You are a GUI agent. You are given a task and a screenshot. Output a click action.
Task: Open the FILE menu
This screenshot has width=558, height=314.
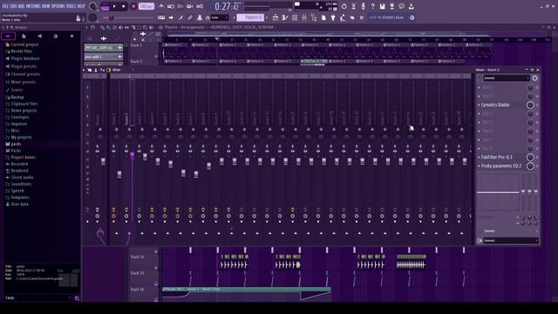click(5, 6)
